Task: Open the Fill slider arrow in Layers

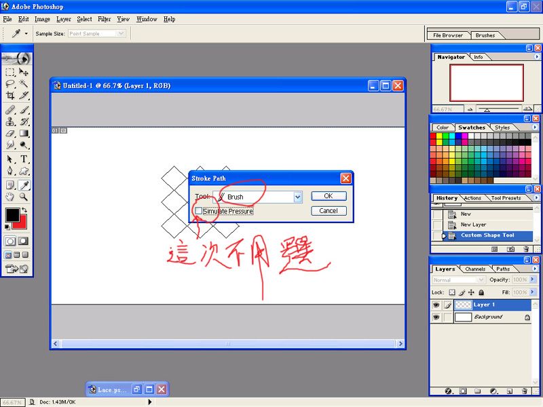Action: tap(532, 292)
